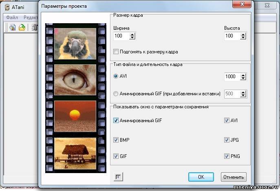Click the 'Тип файла и длительность кадра' label
The image size is (280, 191).
click(x=148, y=64)
